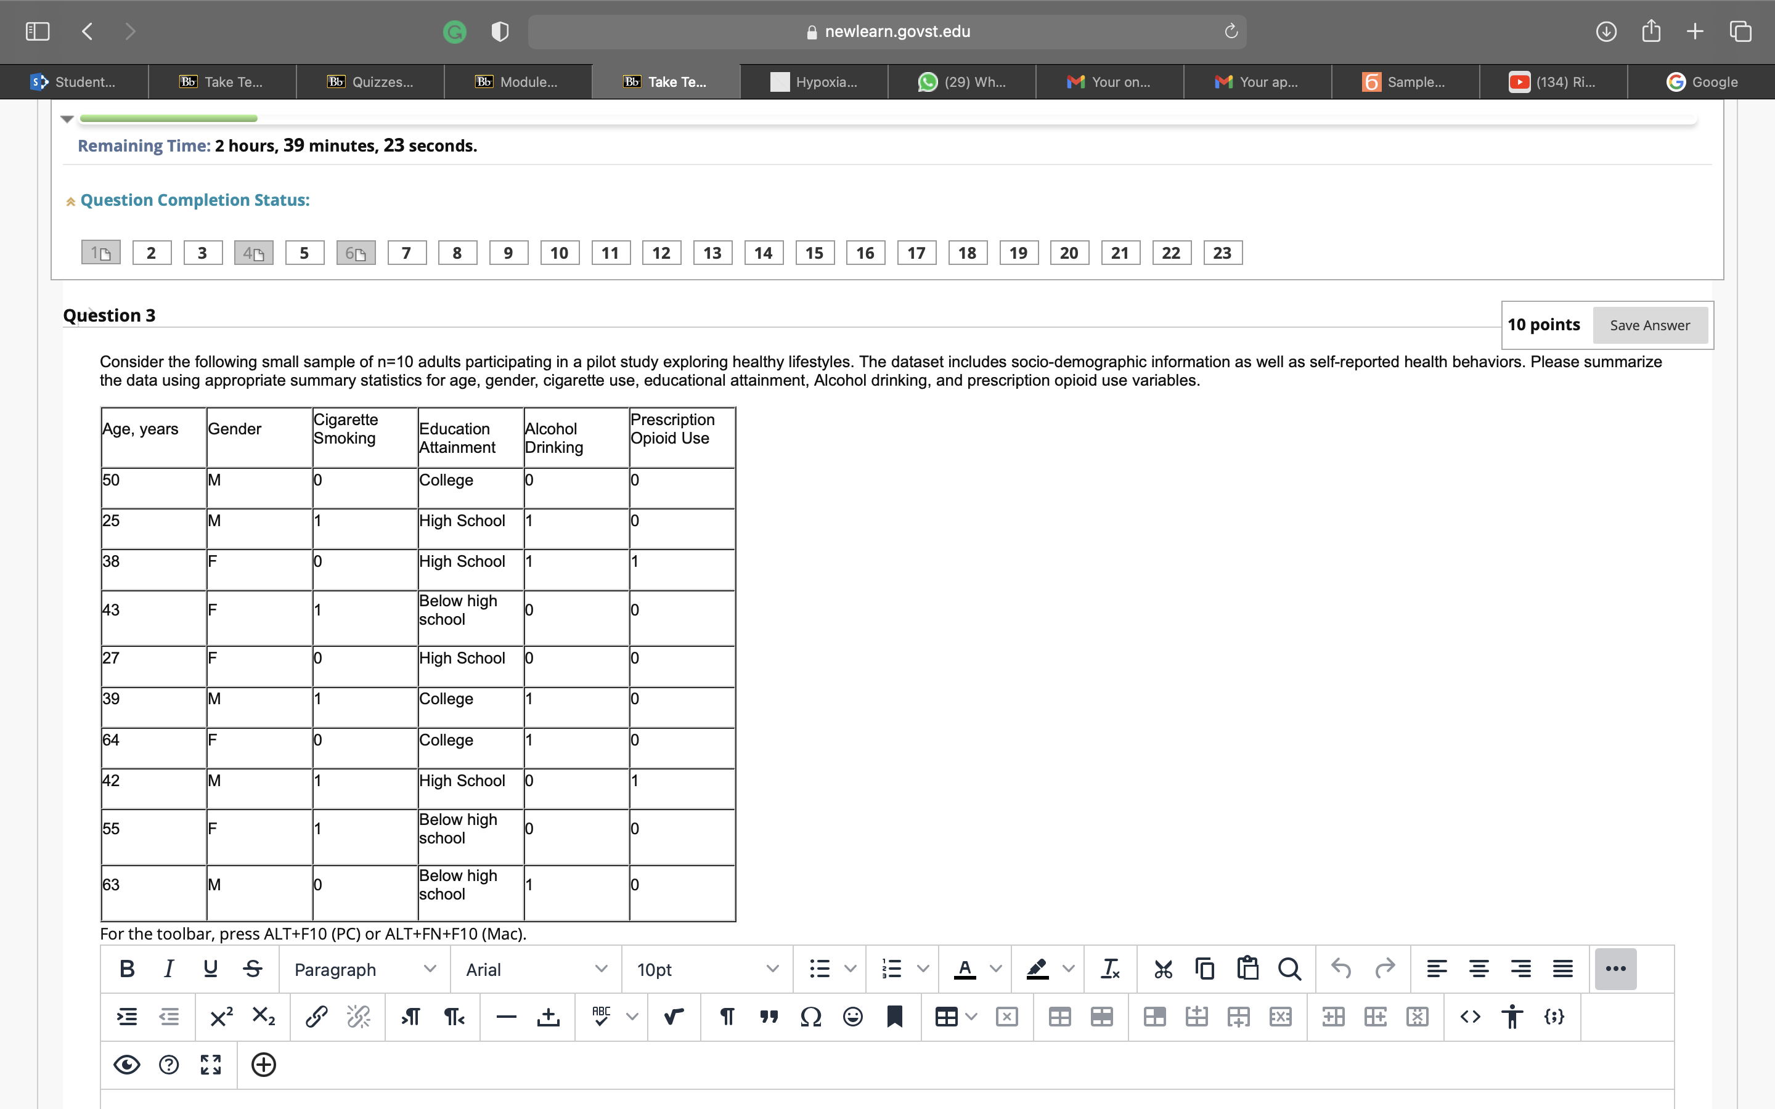Insert an emoji into the answer

pyautogui.click(x=853, y=1017)
